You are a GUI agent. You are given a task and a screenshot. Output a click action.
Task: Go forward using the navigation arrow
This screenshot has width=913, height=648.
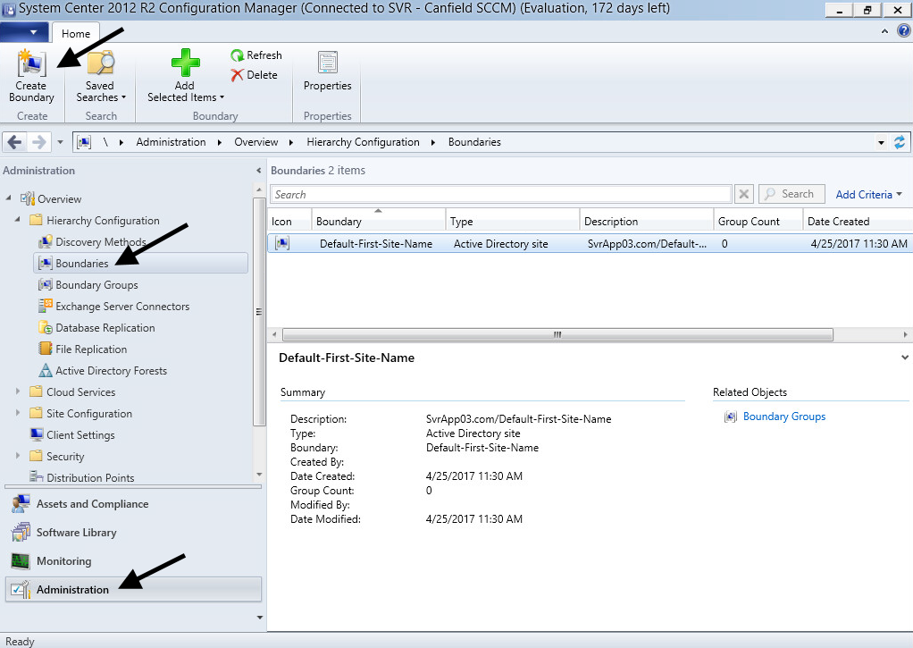pyautogui.click(x=38, y=141)
